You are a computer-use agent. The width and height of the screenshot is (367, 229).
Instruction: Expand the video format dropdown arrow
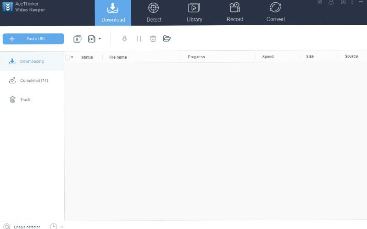[x=100, y=39]
